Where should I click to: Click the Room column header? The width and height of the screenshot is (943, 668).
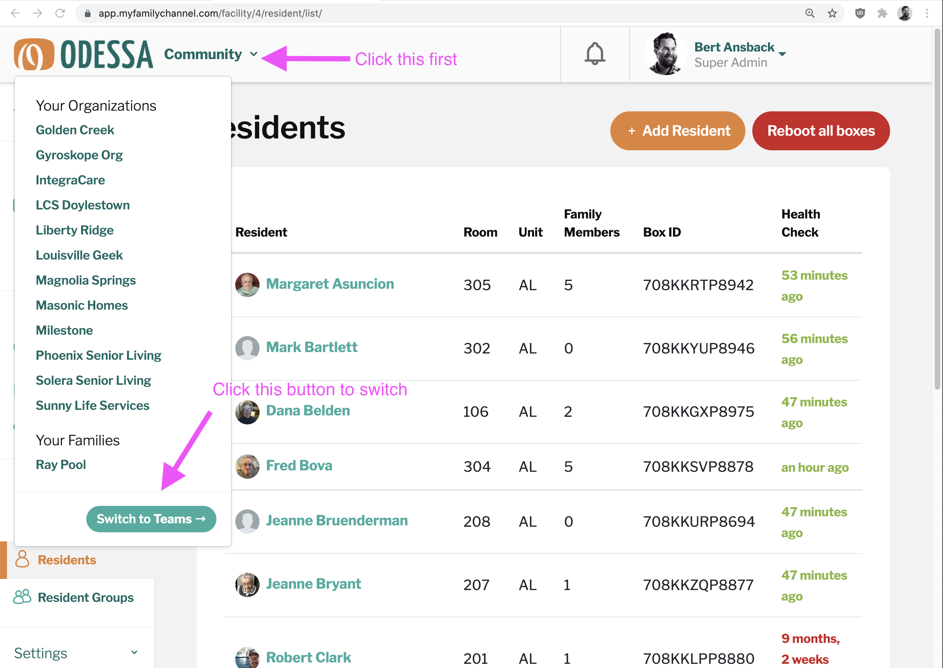pyautogui.click(x=481, y=232)
